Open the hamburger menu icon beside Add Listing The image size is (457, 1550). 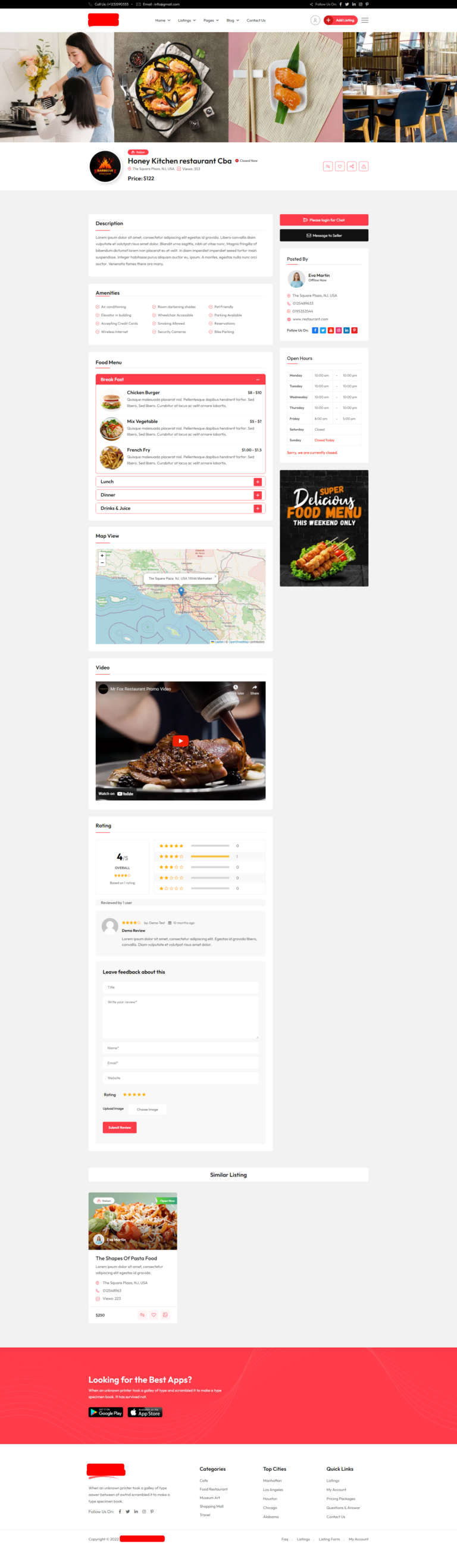click(365, 20)
